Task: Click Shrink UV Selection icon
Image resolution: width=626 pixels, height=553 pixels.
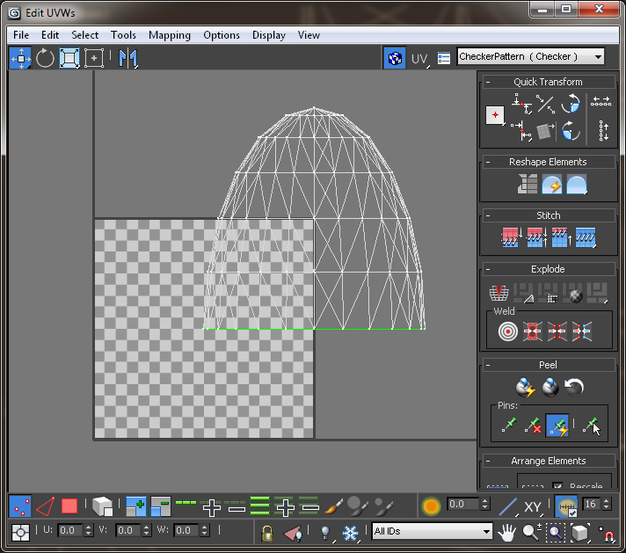Action: pos(161,506)
